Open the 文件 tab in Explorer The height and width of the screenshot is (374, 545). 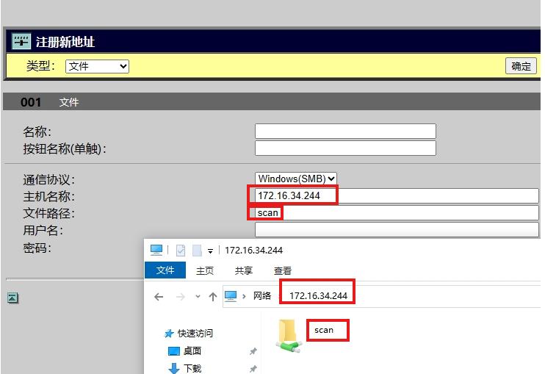click(x=165, y=270)
